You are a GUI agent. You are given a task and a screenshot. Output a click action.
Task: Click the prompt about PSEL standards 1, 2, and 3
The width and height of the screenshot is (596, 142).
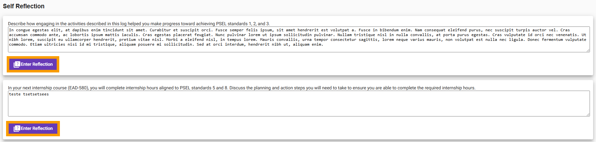(139, 24)
